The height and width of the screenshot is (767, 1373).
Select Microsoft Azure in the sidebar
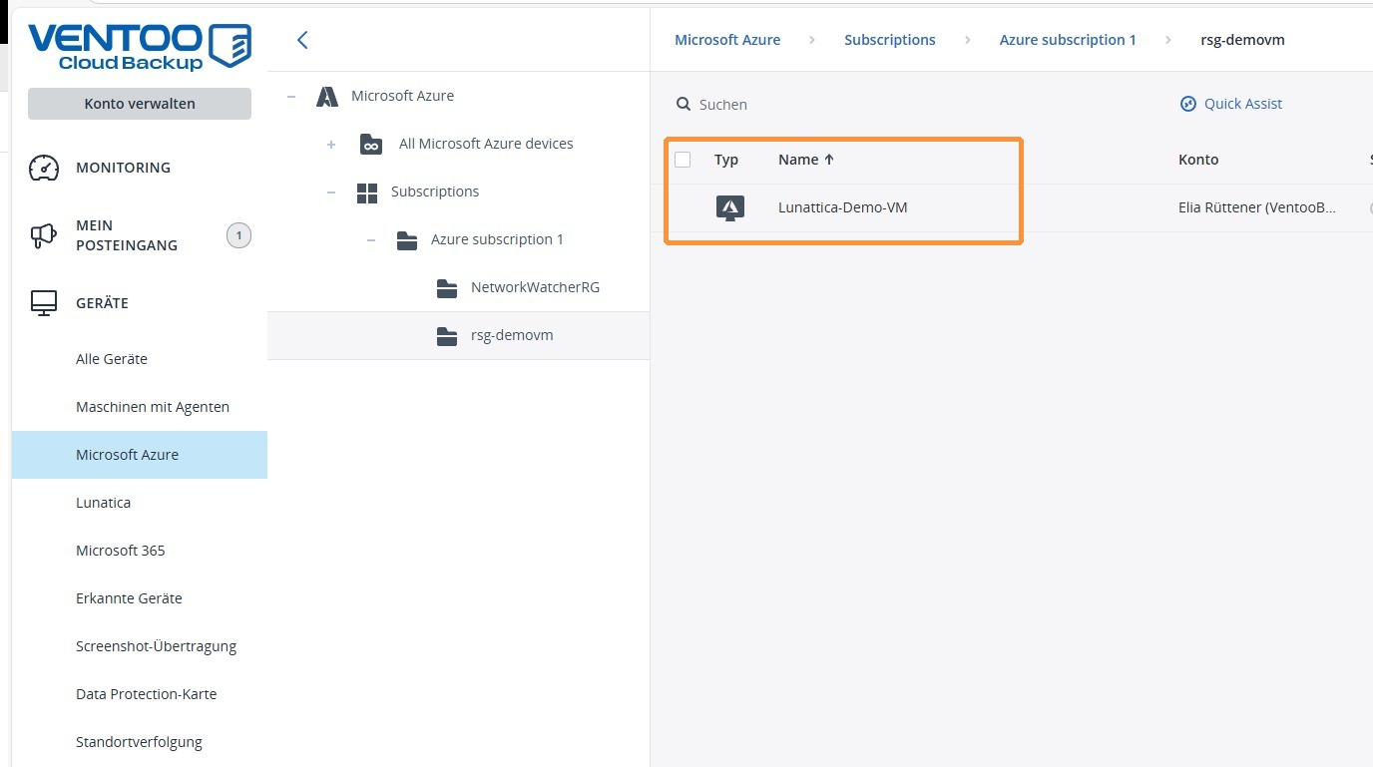[140, 455]
